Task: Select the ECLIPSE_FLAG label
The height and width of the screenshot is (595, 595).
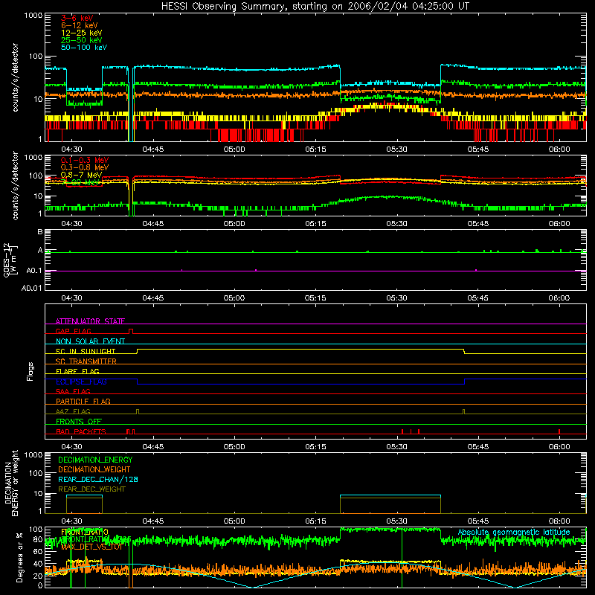Action: tap(81, 382)
